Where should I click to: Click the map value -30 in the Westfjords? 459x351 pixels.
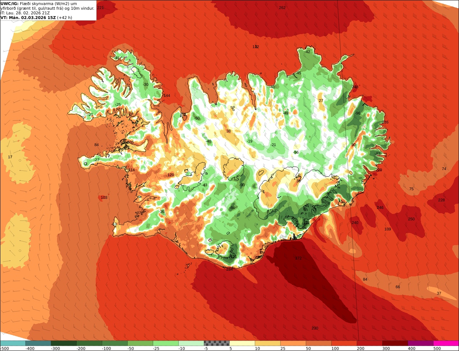pyautogui.click(x=146, y=84)
